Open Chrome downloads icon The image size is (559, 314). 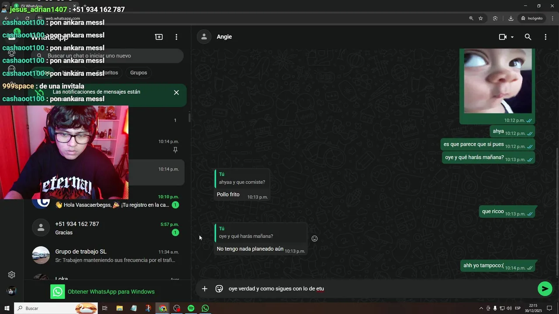click(511, 18)
